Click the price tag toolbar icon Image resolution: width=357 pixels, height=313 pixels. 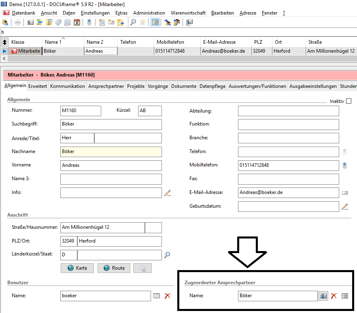(x=58, y=22)
